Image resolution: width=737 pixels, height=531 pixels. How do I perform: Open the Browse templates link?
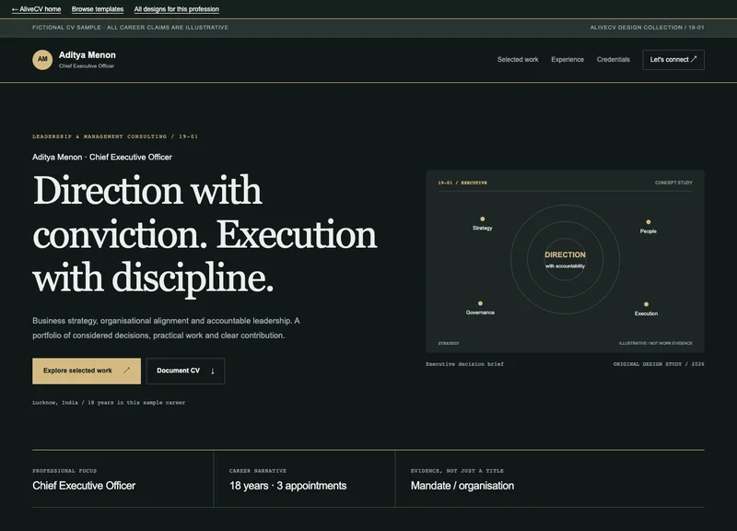[98, 9]
